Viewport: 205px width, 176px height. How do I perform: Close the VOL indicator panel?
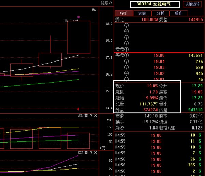96,116
